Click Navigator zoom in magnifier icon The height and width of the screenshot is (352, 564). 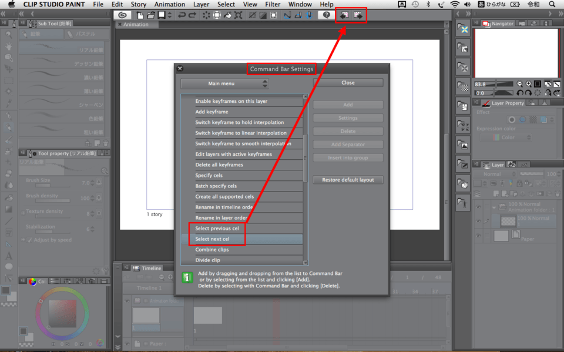(x=528, y=84)
